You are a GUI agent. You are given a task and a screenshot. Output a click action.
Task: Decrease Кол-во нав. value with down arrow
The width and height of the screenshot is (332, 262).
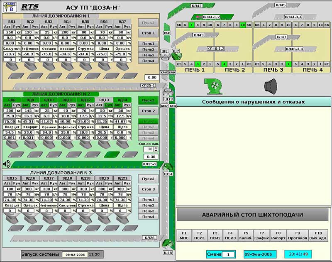point(156,150)
